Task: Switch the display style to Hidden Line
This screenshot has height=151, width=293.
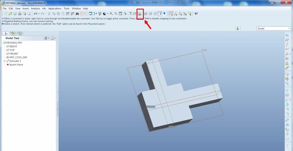Action: point(150,14)
